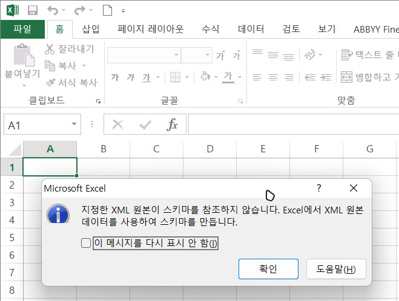Switch to the 홈 ribbon tab

coord(59,29)
